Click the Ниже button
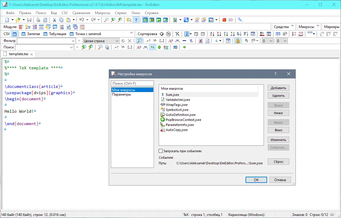 click(x=278, y=113)
